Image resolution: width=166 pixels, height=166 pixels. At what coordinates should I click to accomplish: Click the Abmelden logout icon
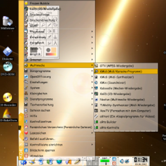click(26, 156)
